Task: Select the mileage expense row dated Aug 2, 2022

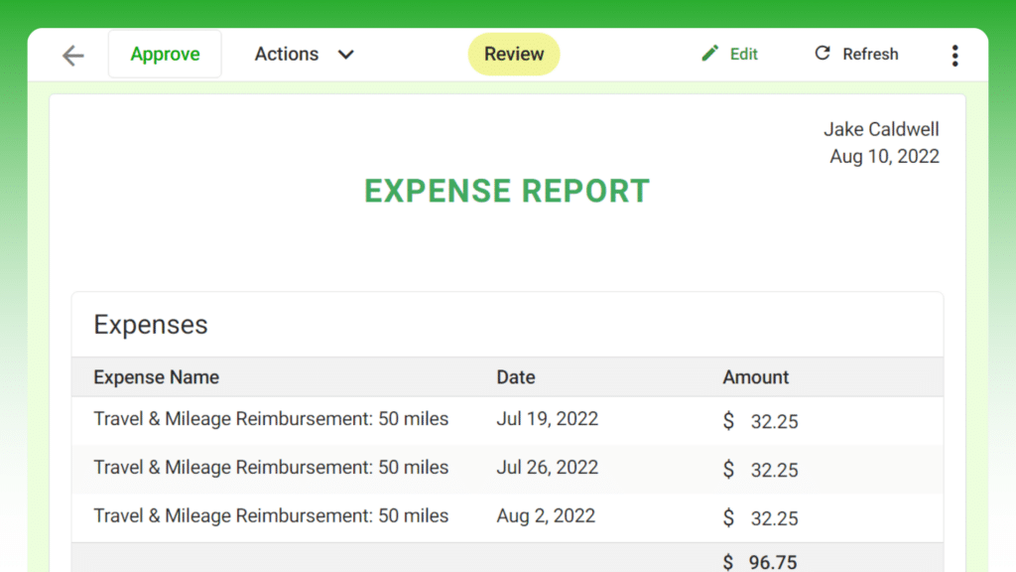Action: point(507,517)
